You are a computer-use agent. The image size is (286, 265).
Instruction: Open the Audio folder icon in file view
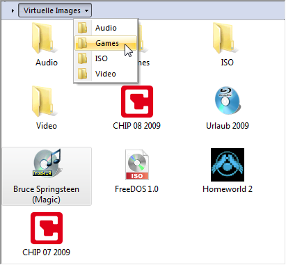tap(44, 38)
